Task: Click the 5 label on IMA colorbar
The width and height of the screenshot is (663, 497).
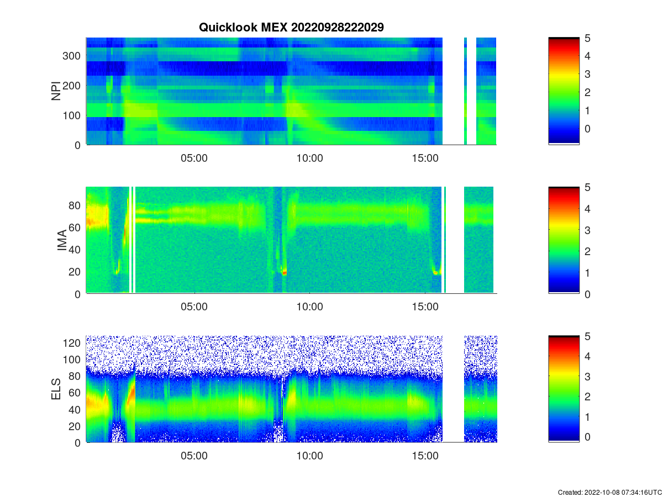Action: pyautogui.click(x=588, y=187)
